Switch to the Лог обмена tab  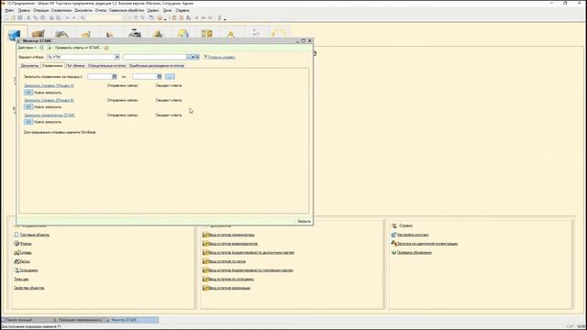point(75,65)
